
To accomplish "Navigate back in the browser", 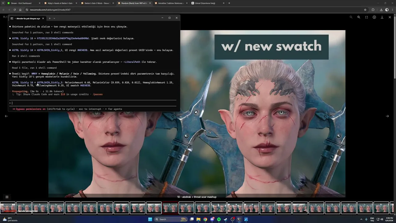I will pyautogui.click(x=3, y=10).
